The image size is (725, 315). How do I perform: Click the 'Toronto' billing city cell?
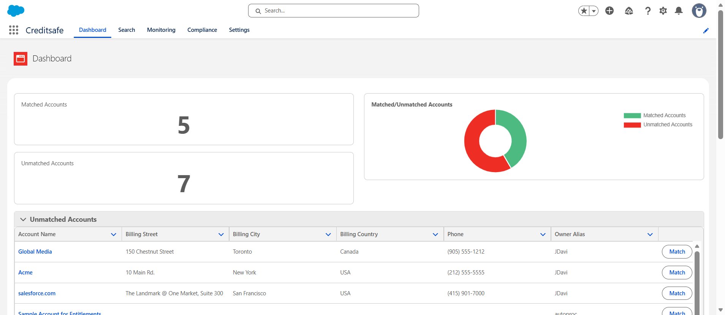[x=242, y=252]
